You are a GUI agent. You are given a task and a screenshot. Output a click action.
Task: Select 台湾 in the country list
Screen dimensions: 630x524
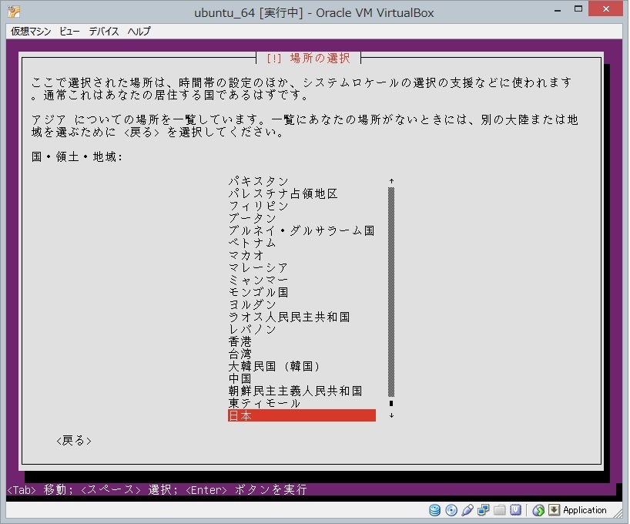pos(240,354)
